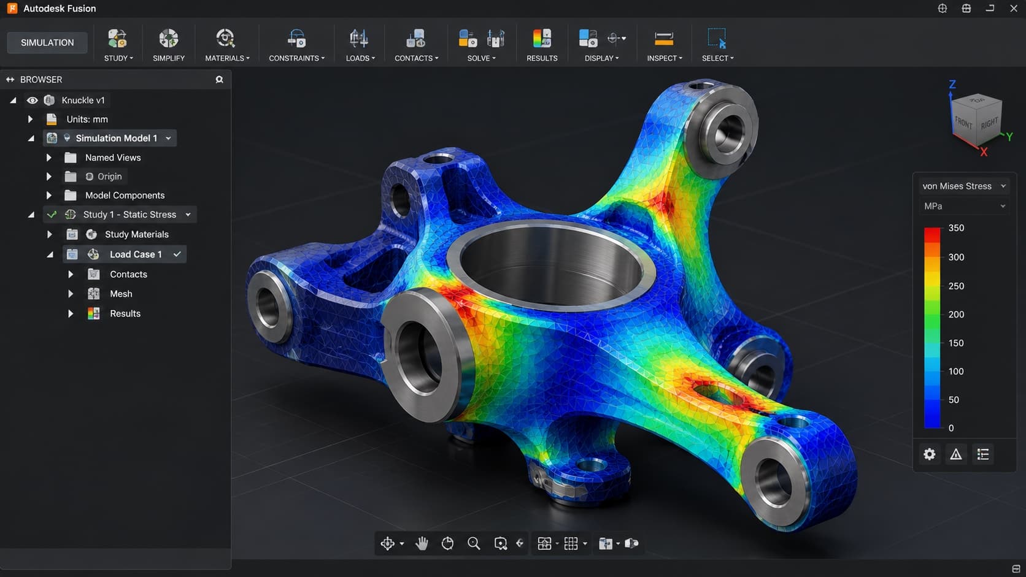The width and height of the screenshot is (1026, 577).
Task: Click the RIGHT face of view cube
Action: pyautogui.click(x=989, y=123)
